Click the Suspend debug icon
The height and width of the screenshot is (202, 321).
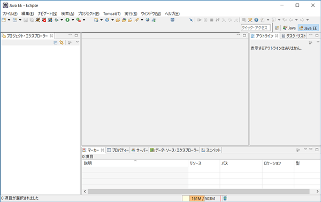(x=205, y=20)
